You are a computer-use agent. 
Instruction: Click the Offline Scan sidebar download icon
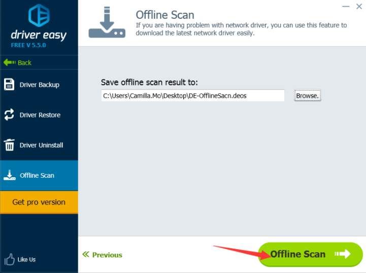tap(9, 175)
